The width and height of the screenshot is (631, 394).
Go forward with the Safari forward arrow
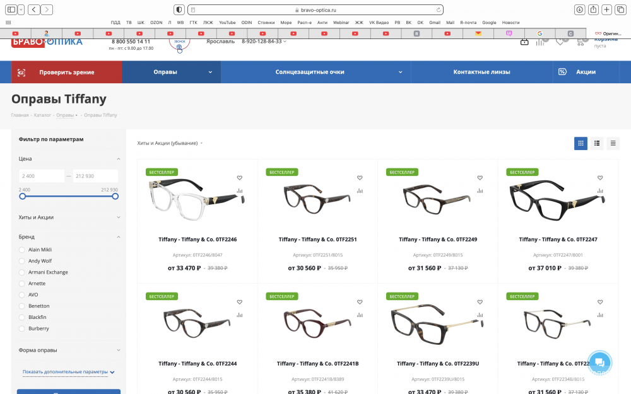click(47, 9)
